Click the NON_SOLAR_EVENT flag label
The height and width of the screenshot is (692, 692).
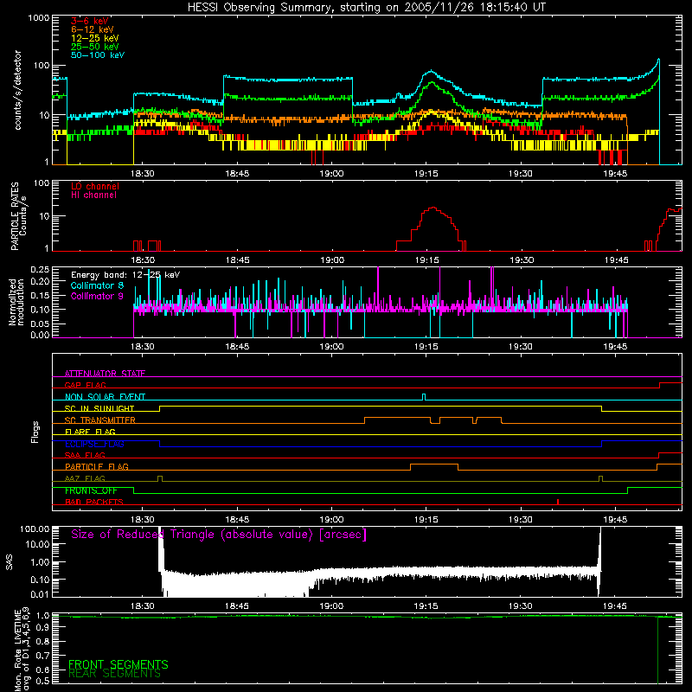tap(105, 397)
